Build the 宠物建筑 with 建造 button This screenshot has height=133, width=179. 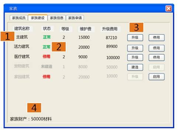pyautogui.click(x=135, y=67)
